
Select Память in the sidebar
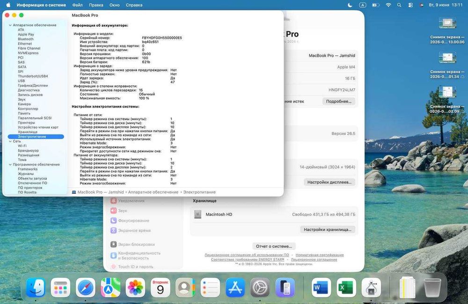[24, 113]
